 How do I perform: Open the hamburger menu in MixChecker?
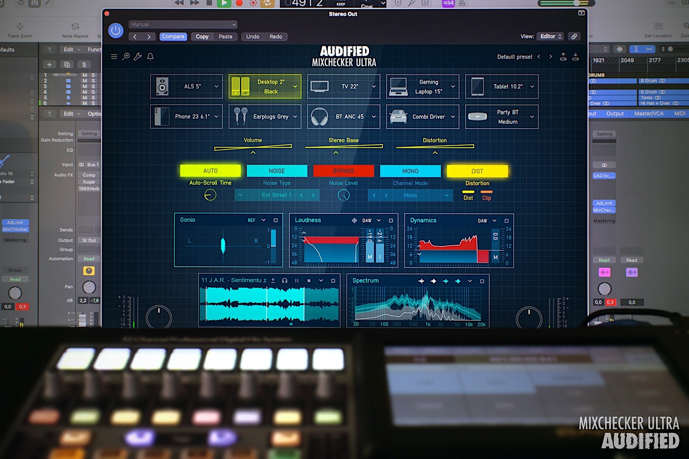click(114, 56)
